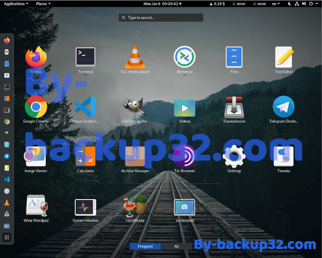This screenshot has height=258, width=322.
Task: Click VS Code icon in dock
Action: [7, 180]
